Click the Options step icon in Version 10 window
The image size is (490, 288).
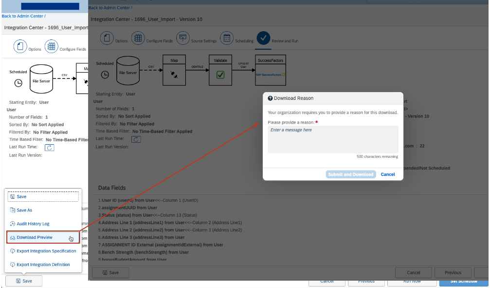(x=107, y=38)
